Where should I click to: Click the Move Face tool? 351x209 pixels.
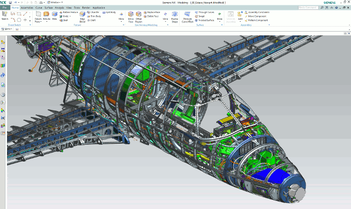pos(130,17)
